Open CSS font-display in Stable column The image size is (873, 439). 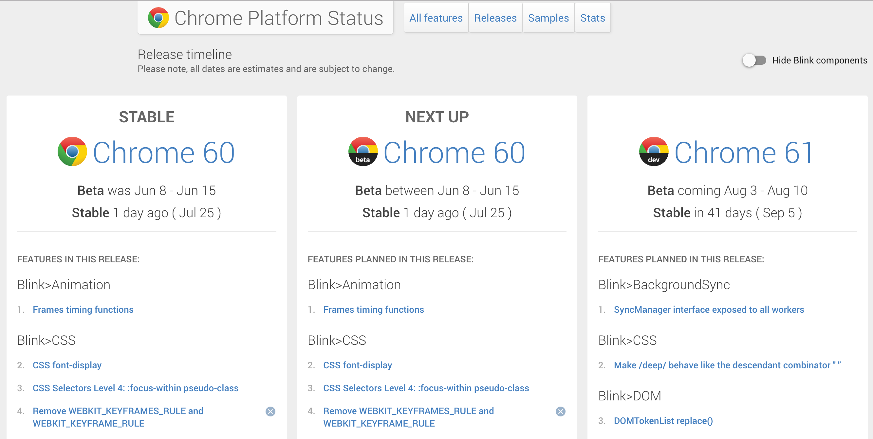pyautogui.click(x=67, y=365)
